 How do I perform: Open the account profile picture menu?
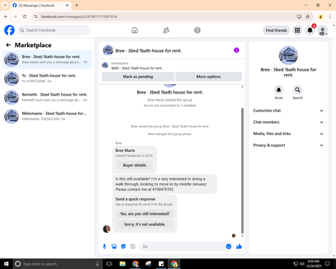point(323,30)
